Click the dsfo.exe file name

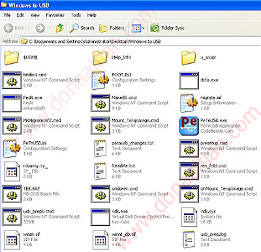click(209, 80)
